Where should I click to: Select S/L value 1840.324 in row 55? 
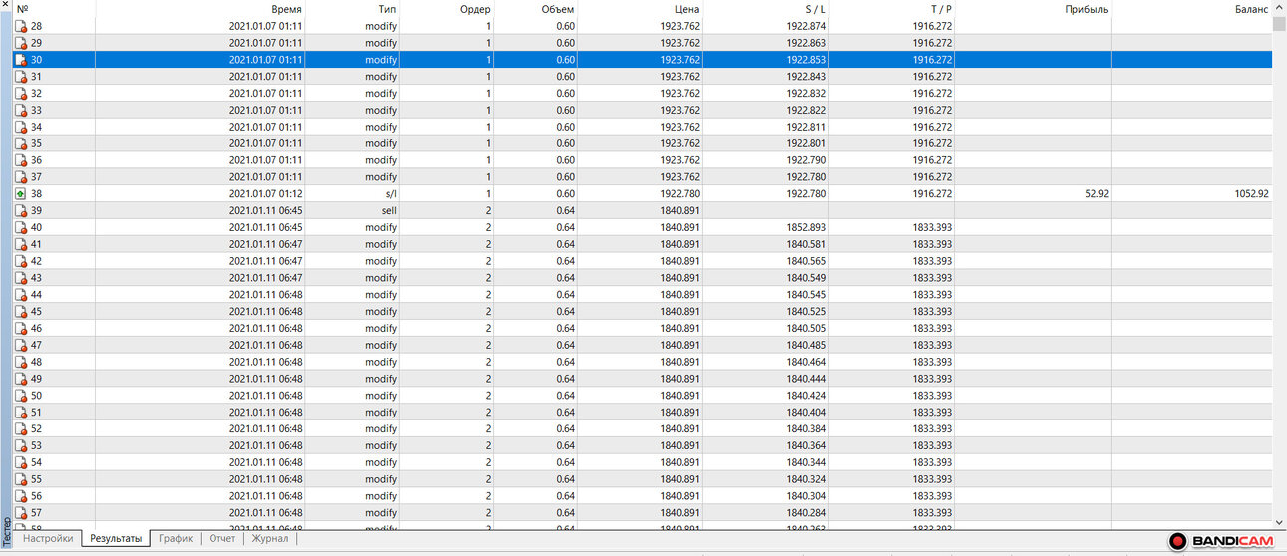(x=806, y=479)
